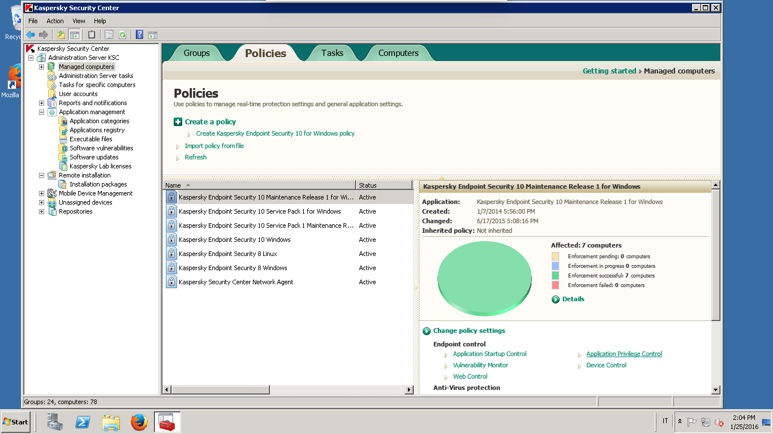Select the Policies tab
This screenshot has width=773, height=434.
coord(265,53)
